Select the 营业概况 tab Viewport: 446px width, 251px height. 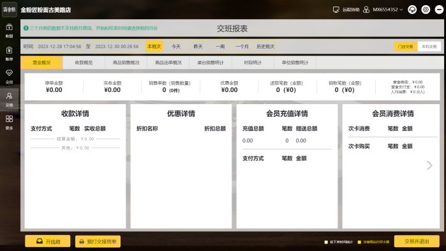click(x=41, y=63)
